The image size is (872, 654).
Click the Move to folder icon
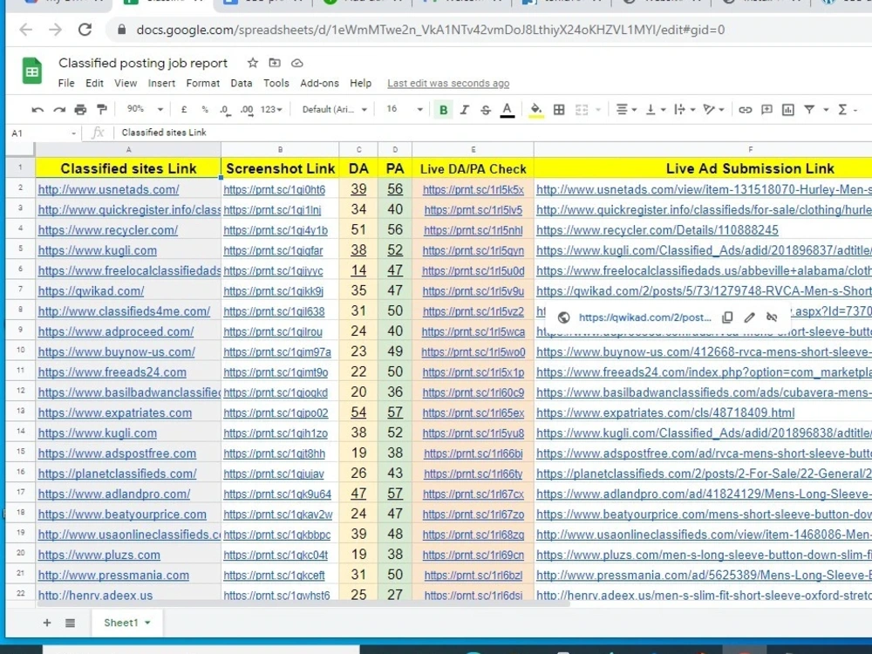point(275,63)
